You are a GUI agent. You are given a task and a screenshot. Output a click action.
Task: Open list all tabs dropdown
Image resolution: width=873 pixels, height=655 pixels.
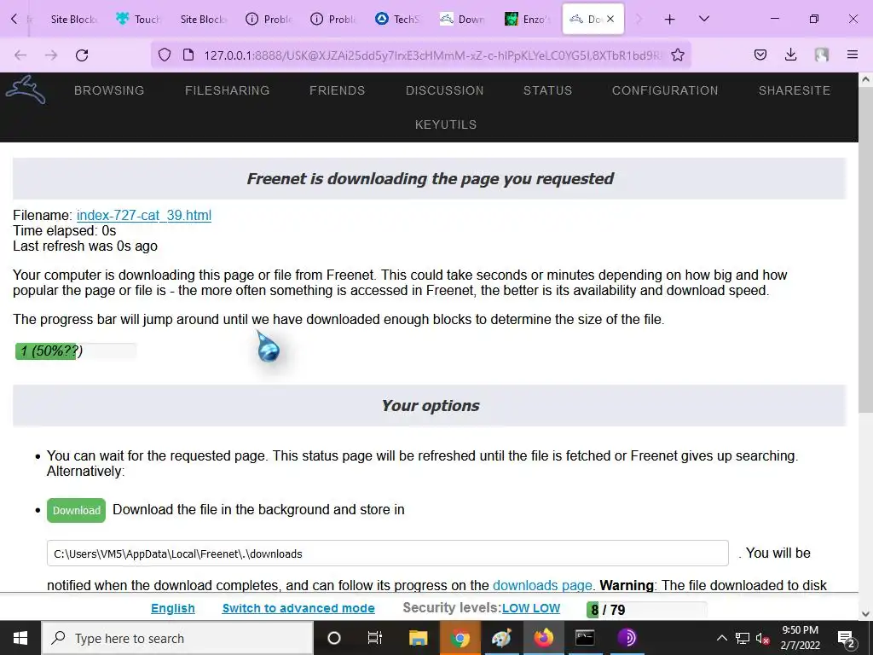(703, 19)
